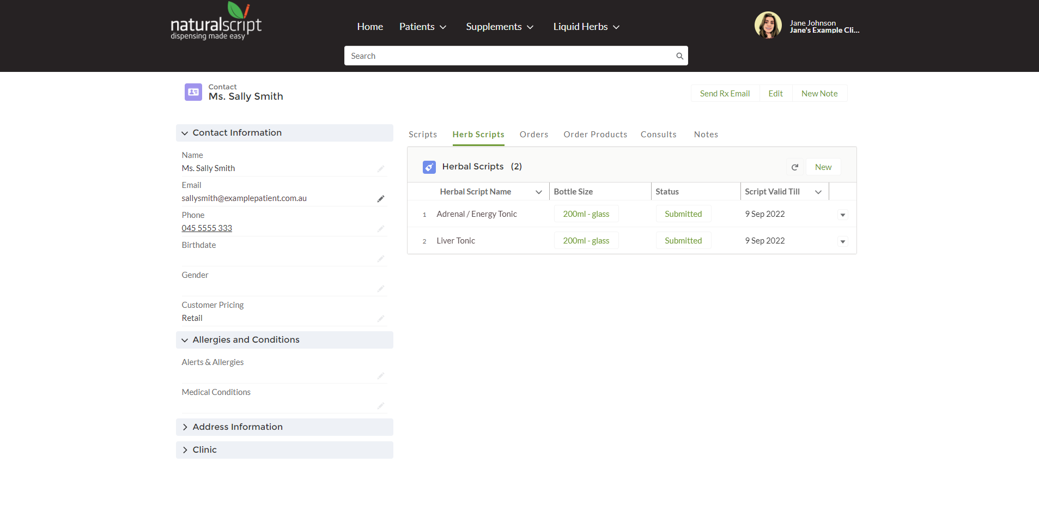Edit the Phone field pencil icon

[x=381, y=229]
